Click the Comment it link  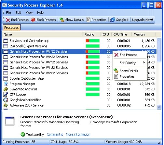55,134
